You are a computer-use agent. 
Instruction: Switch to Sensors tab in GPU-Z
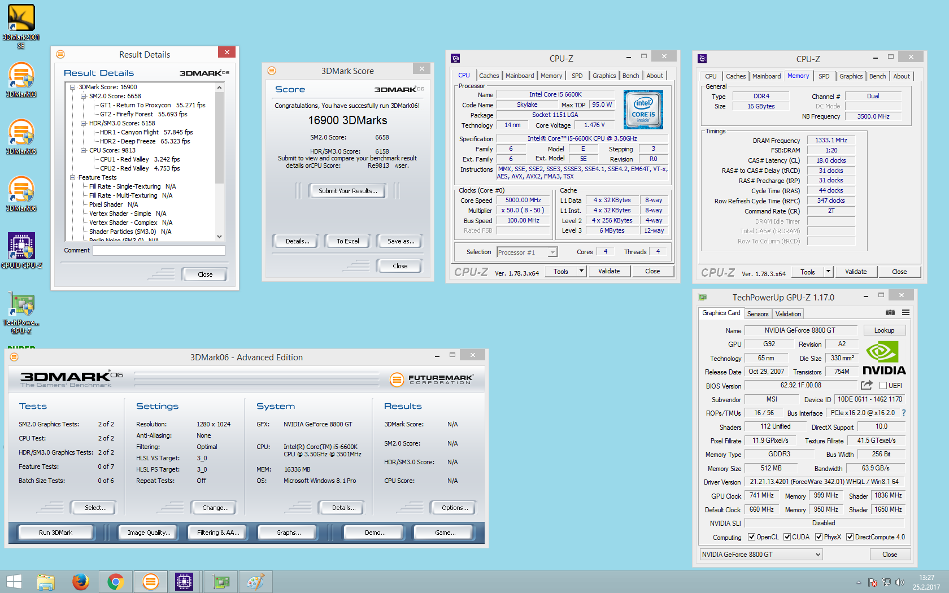(758, 314)
